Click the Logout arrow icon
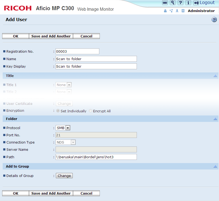 [x=196, y=3]
